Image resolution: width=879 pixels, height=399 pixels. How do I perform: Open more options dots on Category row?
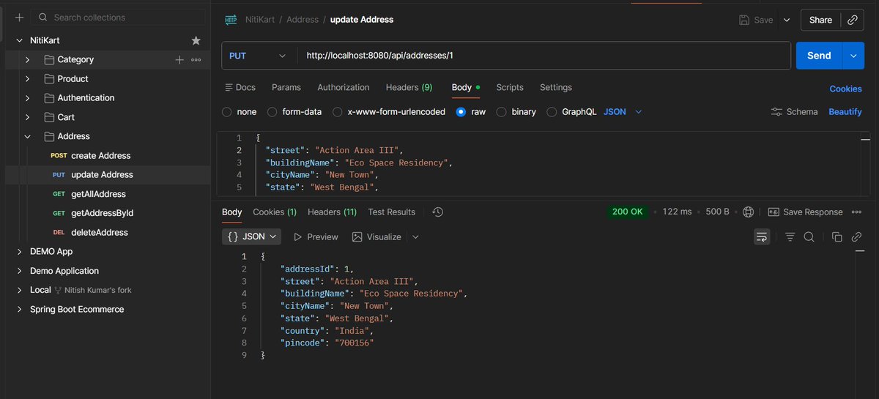196,60
